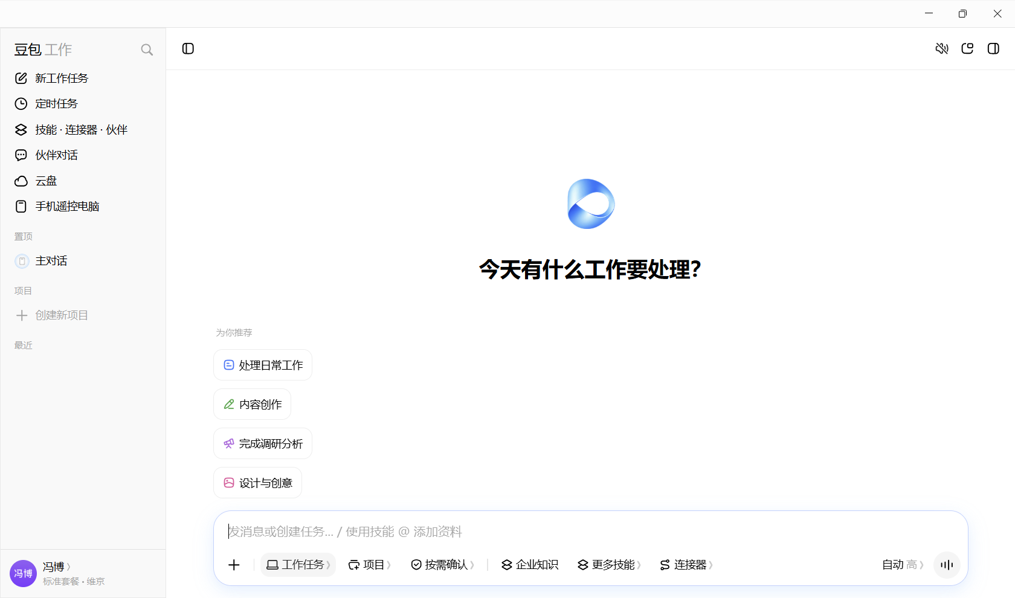Open the 按需确认 dropdown
The width and height of the screenshot is (1015, 598).
(x=443, y=565)
